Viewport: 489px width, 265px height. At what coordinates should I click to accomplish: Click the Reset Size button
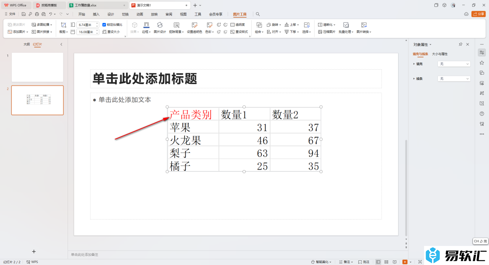pyautogui.click(x=111, y=32)
